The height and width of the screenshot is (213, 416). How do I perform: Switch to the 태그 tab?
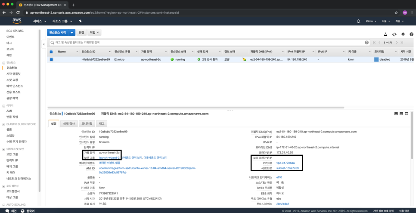coord(102,123)
